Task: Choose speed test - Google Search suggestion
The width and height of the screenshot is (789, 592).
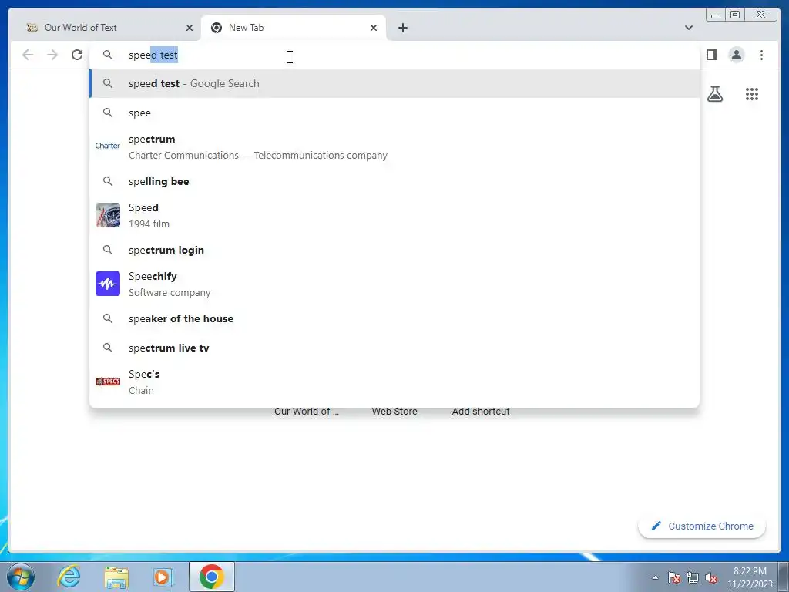Action: pos(394,83)
